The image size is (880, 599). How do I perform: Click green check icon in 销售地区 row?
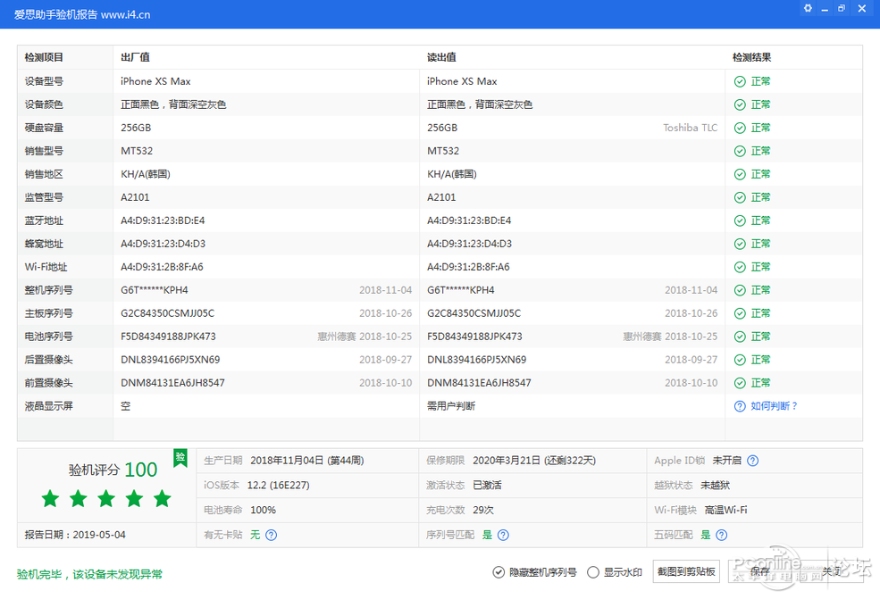[x=740, y=174]
